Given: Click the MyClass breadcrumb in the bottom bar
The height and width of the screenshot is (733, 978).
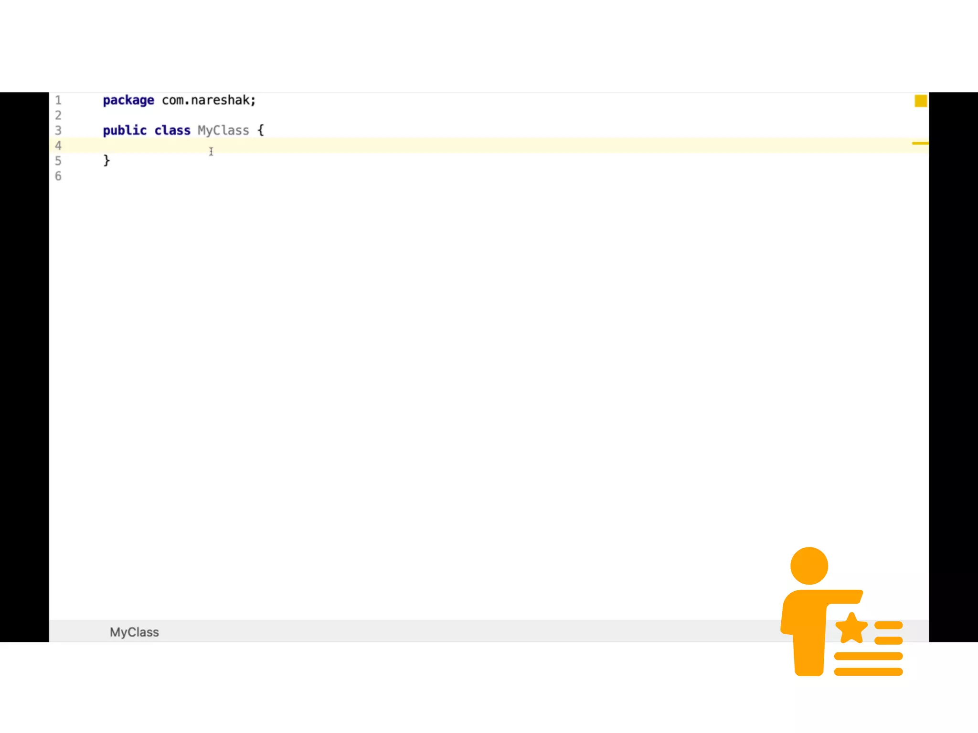Looking at the screenshot, I should tap(134, 632).
